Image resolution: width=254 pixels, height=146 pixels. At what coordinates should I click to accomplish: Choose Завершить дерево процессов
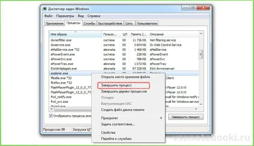[x=124, y=91]
